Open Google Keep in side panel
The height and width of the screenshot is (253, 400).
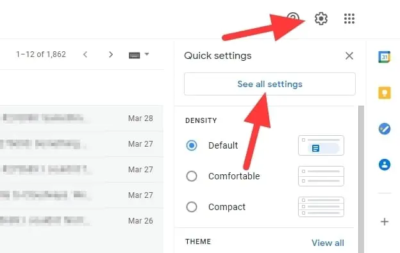(x=385, y=92)
